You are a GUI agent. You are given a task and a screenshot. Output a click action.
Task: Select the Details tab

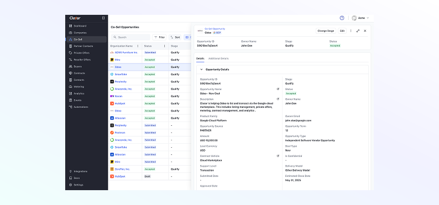[x=200, y=59]
